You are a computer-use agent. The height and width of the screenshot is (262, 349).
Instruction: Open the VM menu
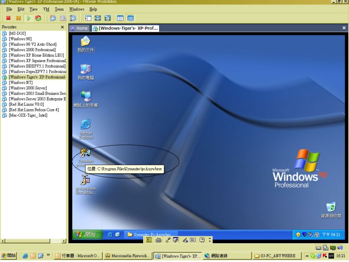pyautogui.click(x=46, y=9)
